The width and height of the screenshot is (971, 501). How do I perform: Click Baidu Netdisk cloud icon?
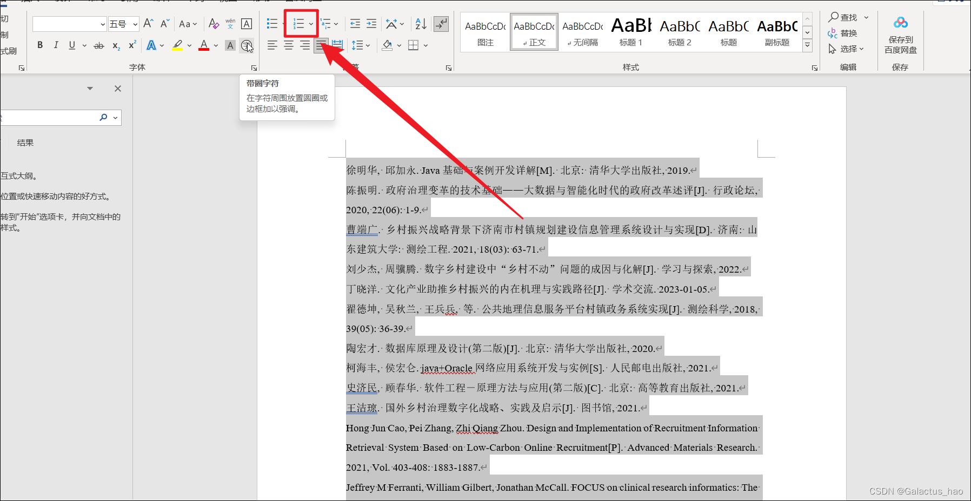click(x=901, y=23)
